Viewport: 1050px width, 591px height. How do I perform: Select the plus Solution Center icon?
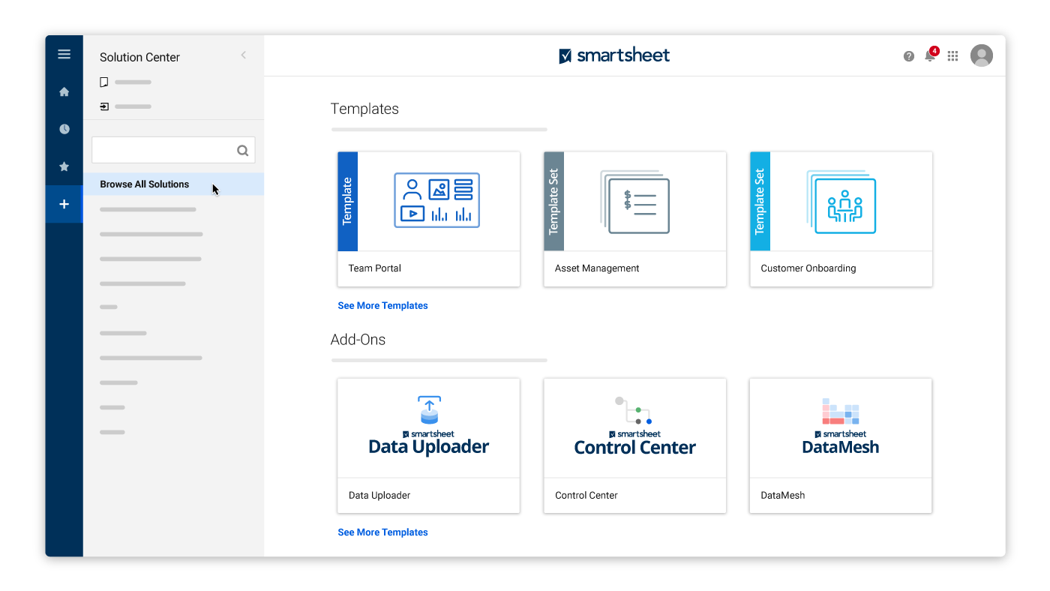pos(64,204)
